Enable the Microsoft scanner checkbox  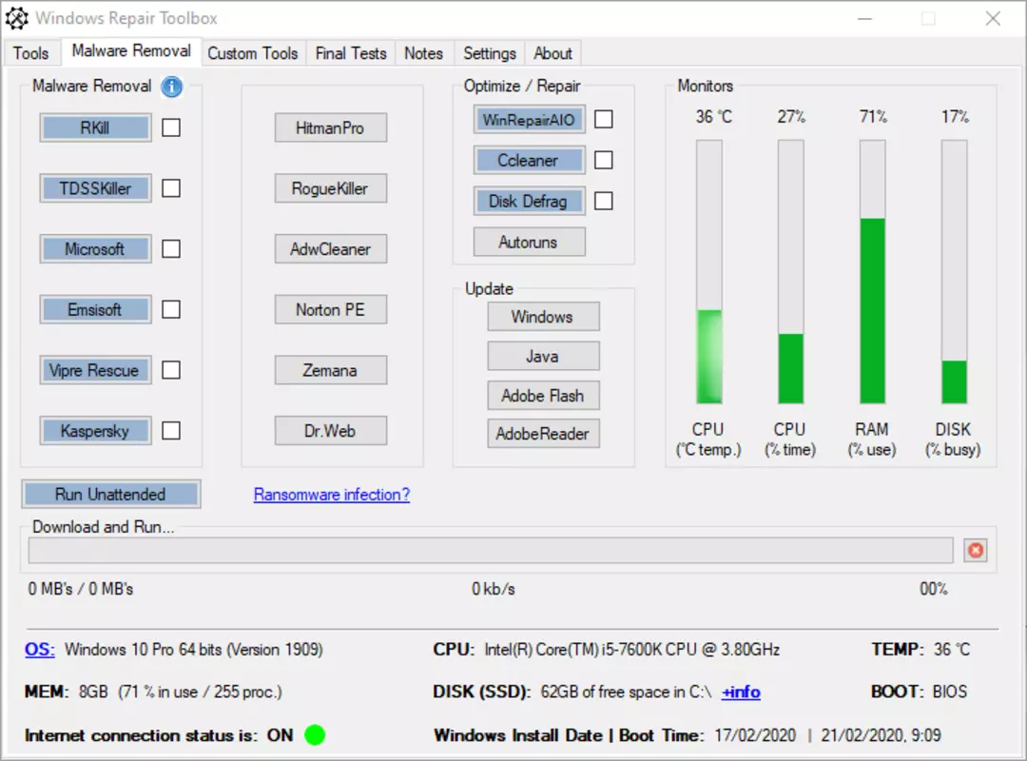pos(171,248)
